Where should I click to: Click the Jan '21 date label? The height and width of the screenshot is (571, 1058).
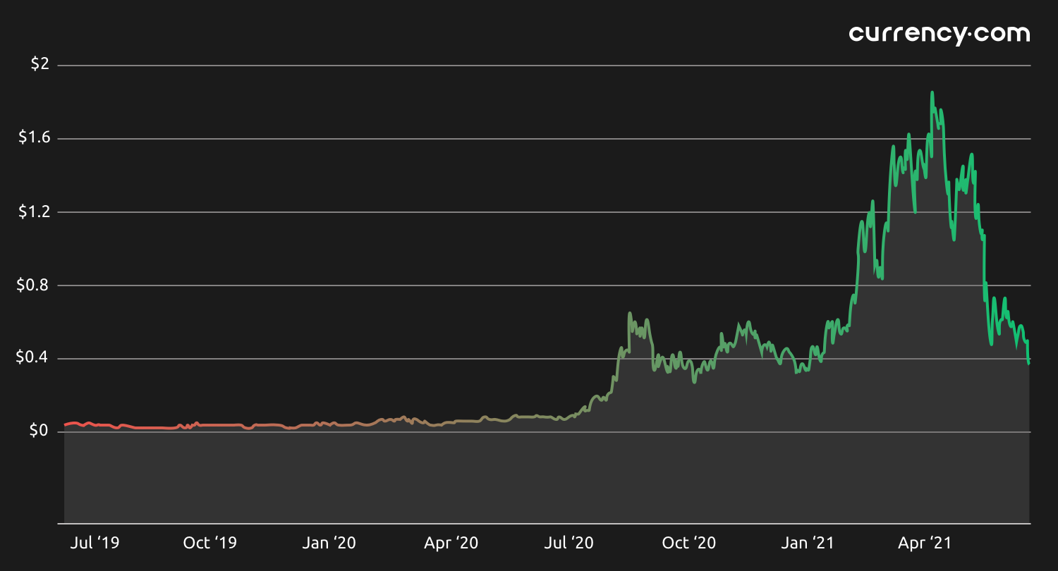pos(808,543)
